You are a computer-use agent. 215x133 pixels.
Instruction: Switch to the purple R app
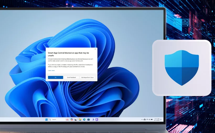click(97, 119)
